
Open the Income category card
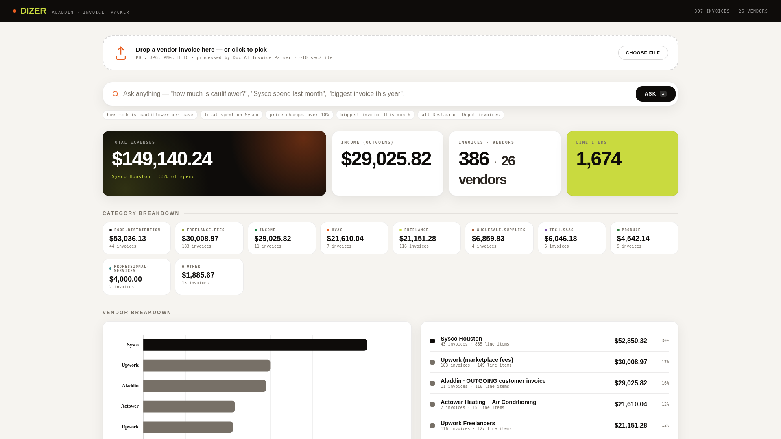coord(282,238)
